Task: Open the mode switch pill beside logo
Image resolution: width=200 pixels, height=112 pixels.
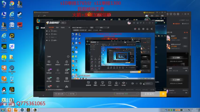Action: pyautogui.click(x=63, y=23)
